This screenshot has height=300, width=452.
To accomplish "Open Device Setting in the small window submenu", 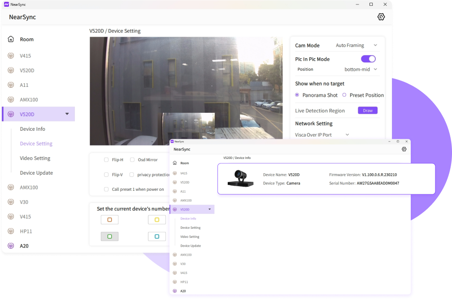I will [x=191, y=227].
